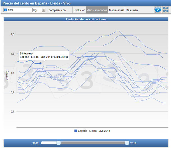The height and width of the screenshot is (148, 171).
Task: Click the slider track between the handles
Action: point(93,143)
